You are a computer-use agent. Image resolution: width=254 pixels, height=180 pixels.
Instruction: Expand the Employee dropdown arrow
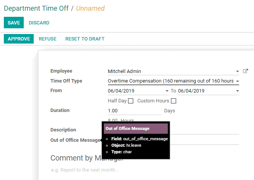point(237,71)
